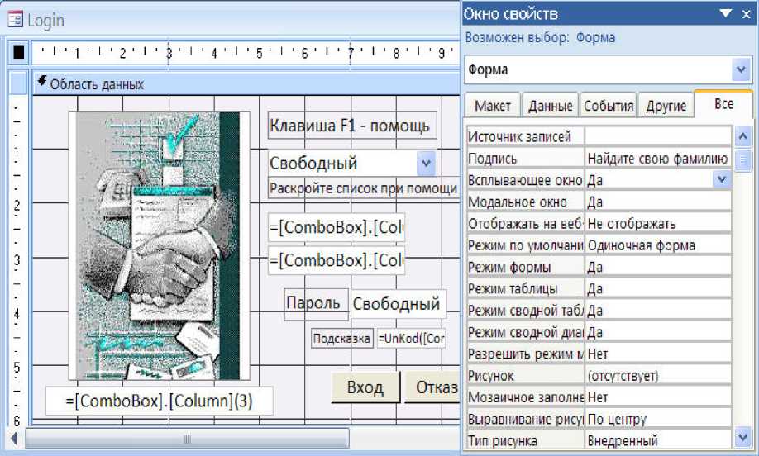This screenshot has width=759, height=456.
Task: Click the property list scroll down arrow
Action: [x=743, y=438]
